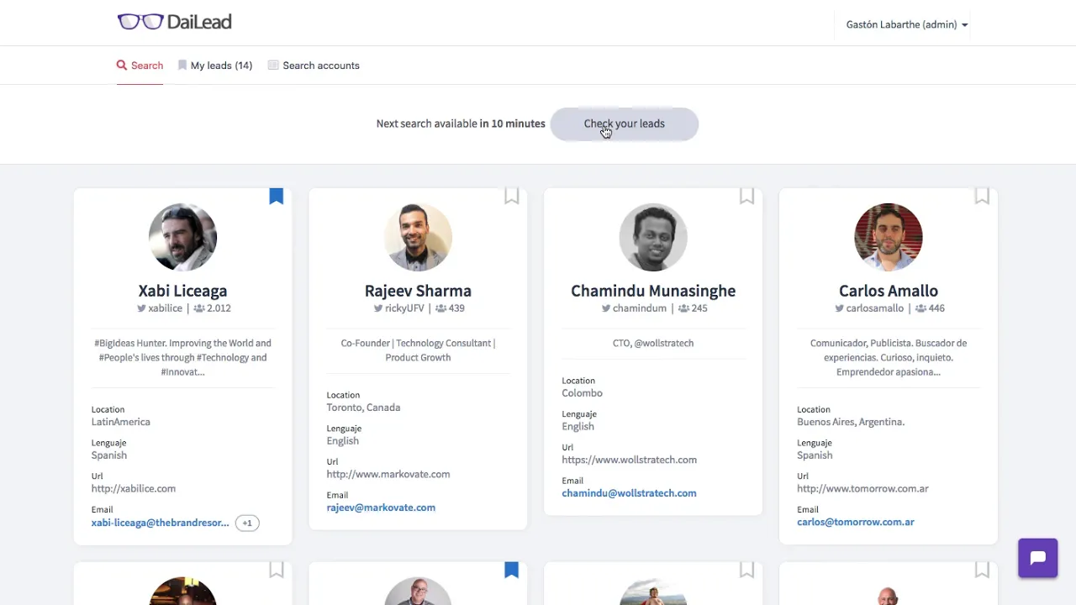Click the Search magnifier icon
This screenshot has width=1076, height=605.
pos(122,66)
